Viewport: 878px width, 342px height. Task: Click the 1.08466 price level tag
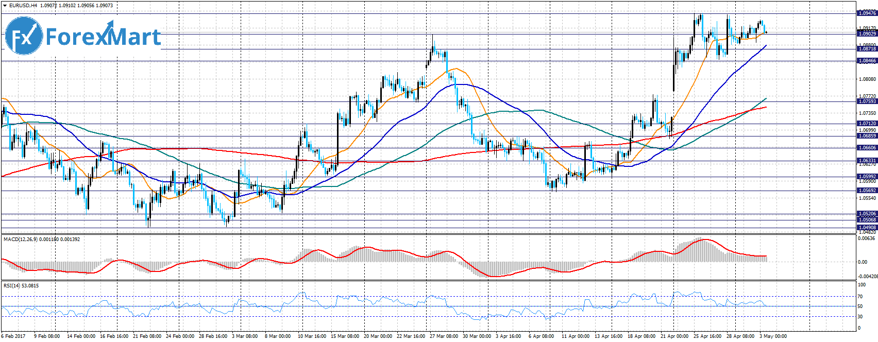(867, 61)
